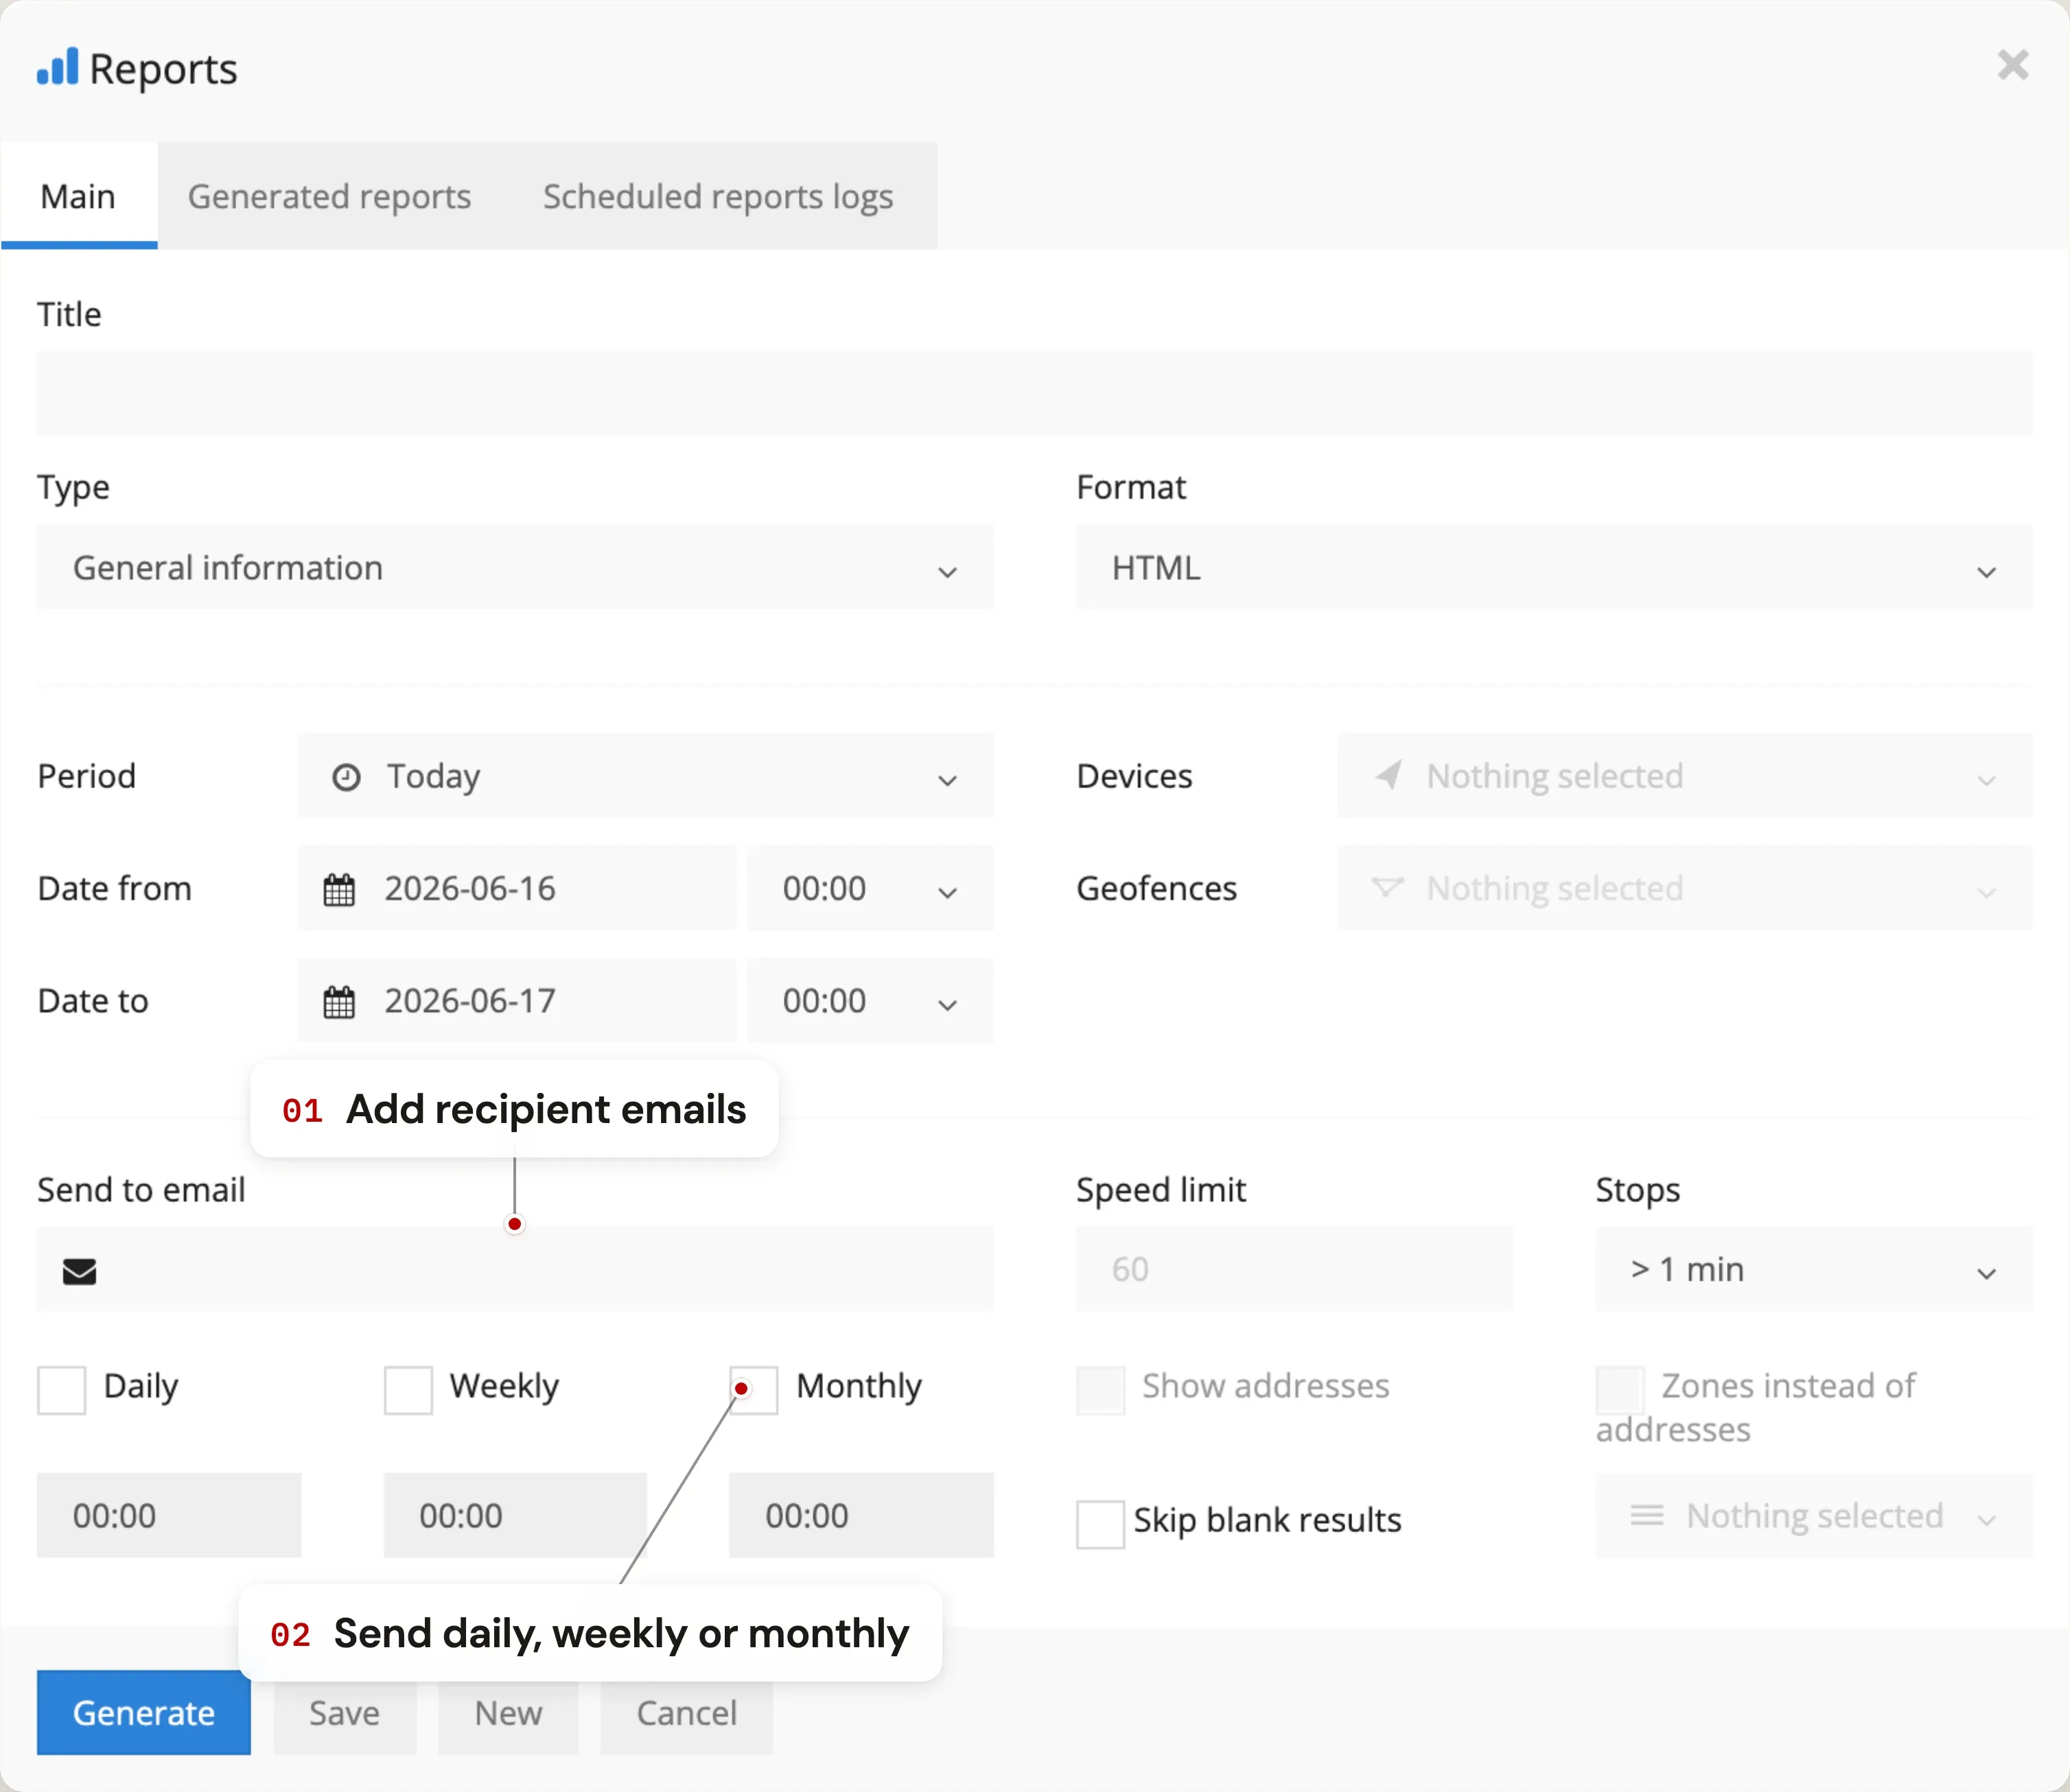This screenshot has height=1792, width=2070.
Task: Focus the Send to email input
Action: (515, 1269)
